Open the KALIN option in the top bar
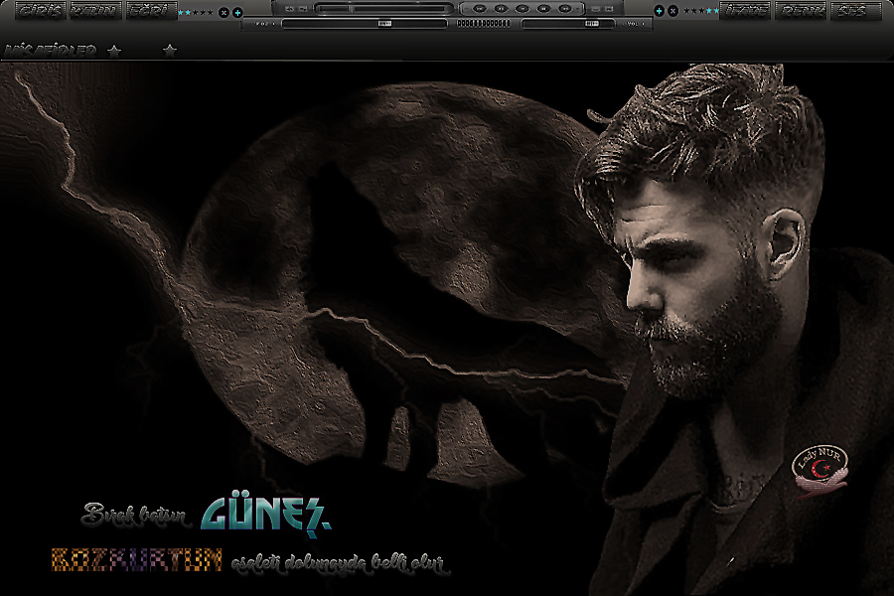Screen dimensions: 894x596 point(95,11)
